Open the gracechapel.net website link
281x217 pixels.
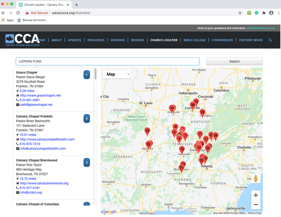pyautogui.click(x=41, y=96)
